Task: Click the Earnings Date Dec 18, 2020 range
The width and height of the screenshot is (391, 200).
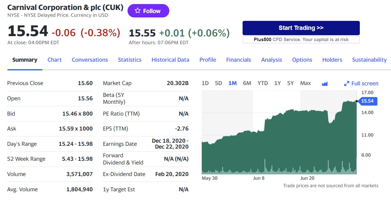Action: [170, 144]
